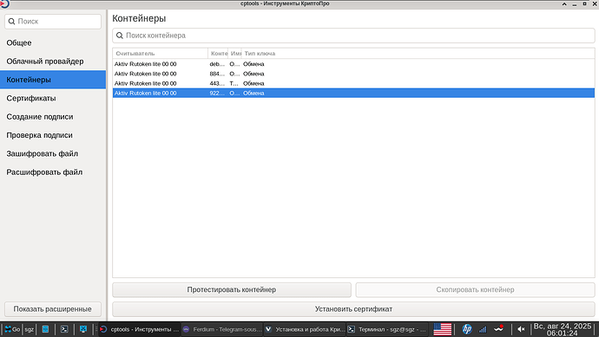Click the taskbar clock showing 06:01:24

[x=563, y=329]
